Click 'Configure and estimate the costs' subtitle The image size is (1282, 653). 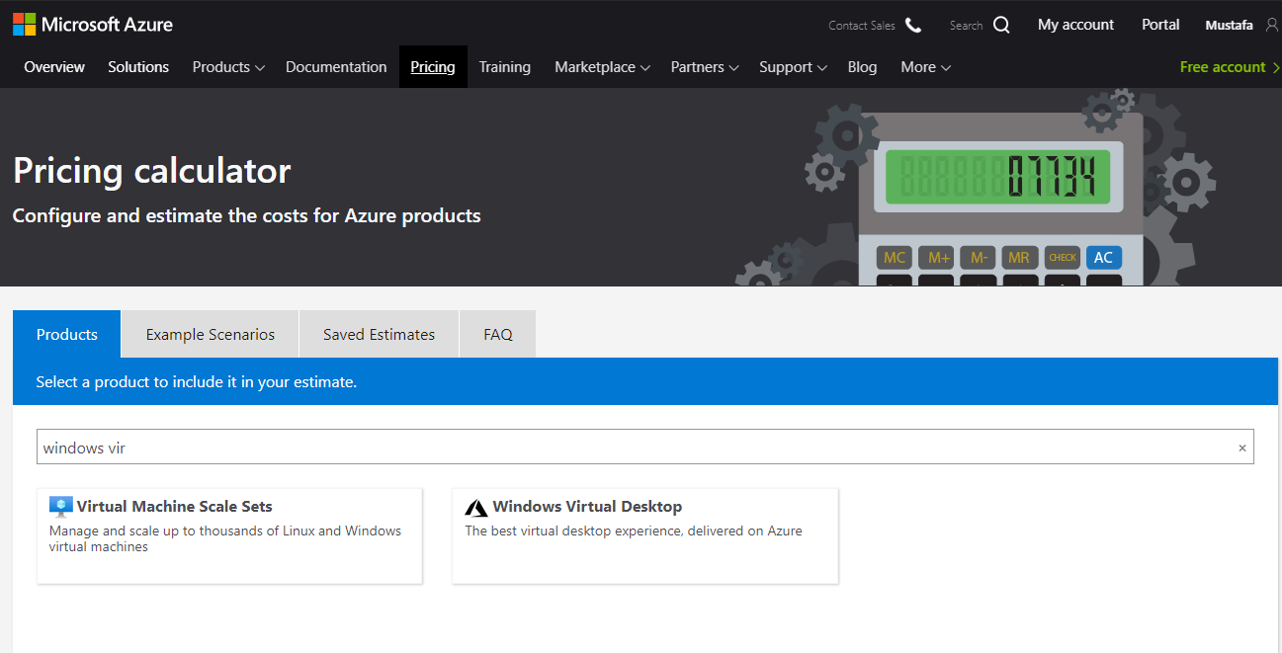coord(246,215)
